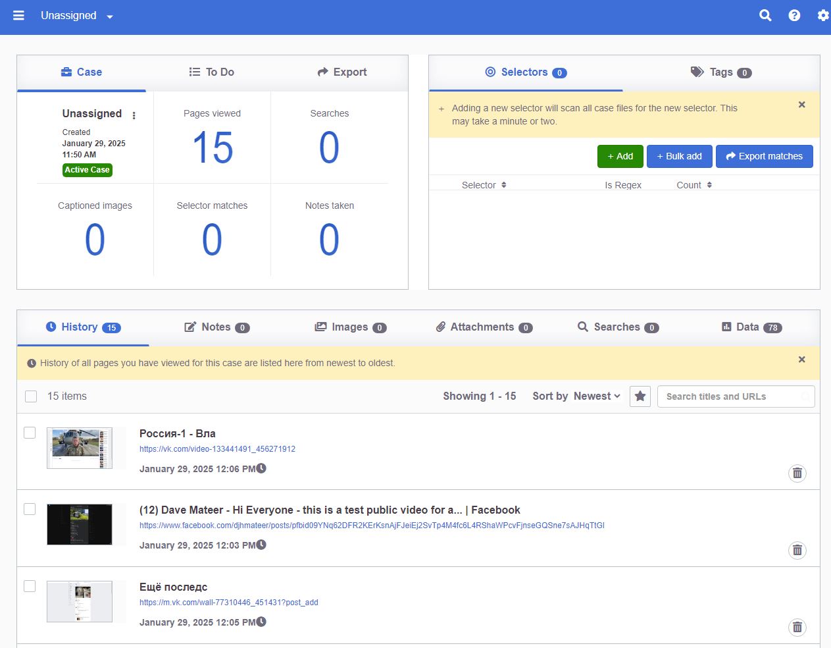Open the Data tab
Screen dimensions: 831x648
751,327
